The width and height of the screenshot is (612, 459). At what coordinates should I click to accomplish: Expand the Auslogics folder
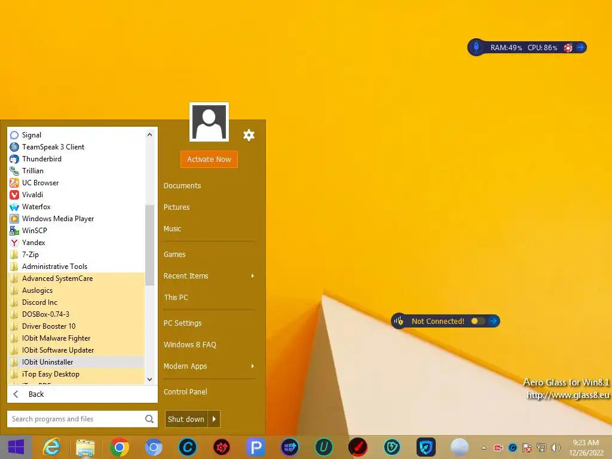[76, 290]
